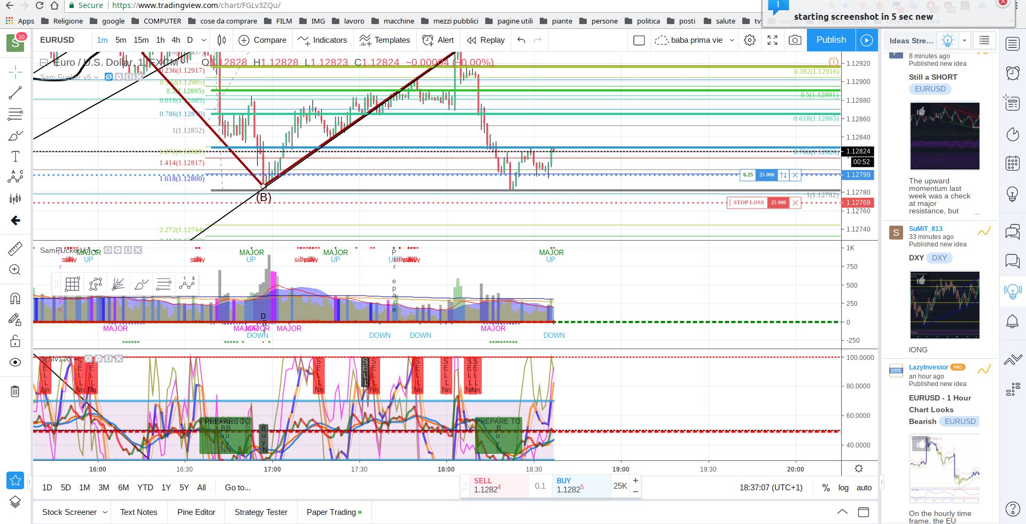The width and height of the screenshot is (1026, 524).
Task: Take a chart snapshot with camera icon
Action: (x=795, y=40)
